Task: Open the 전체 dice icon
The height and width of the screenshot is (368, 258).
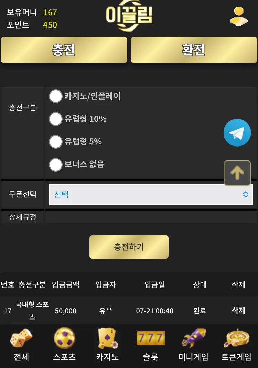Action: coord(21,338)
